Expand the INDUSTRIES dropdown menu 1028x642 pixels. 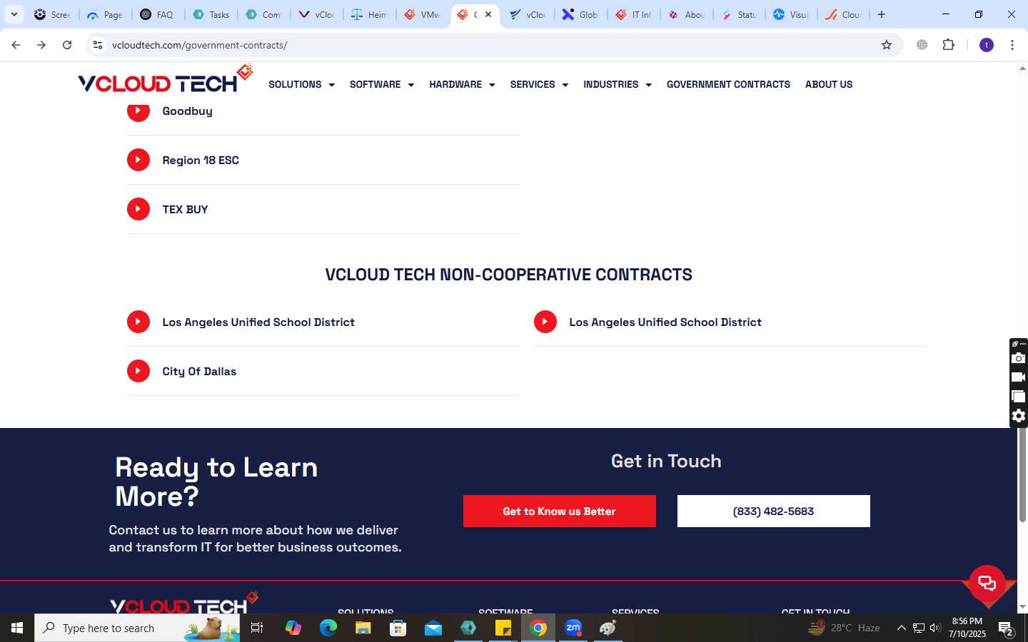(618, 84)
